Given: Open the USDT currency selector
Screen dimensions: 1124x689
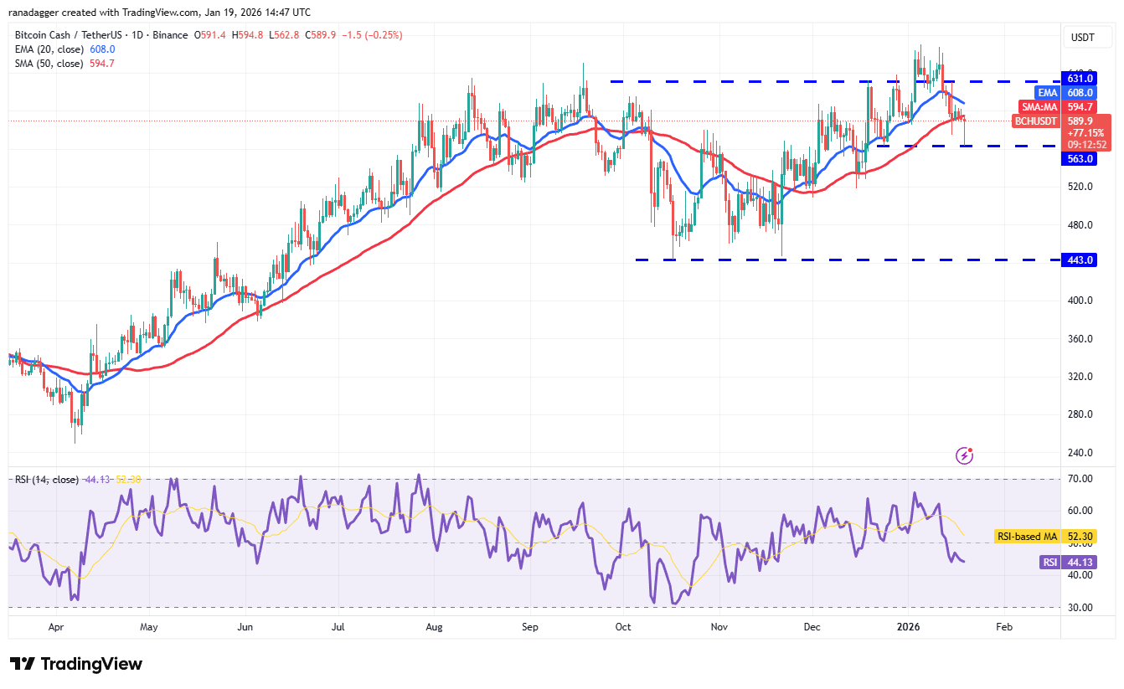Looking at the screenshot, I should pos(1084,37).
